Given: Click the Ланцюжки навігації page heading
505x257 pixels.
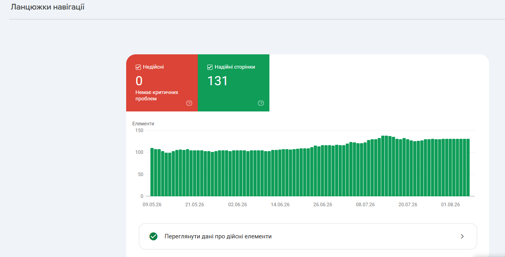Looking at the screenshot, I should pyautogui.click(x=47, y=7).
